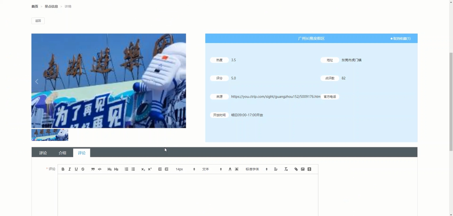The height and width of the screenshot is (216, 453).
Task: Apply italic formatting
Action: point(69,169)
